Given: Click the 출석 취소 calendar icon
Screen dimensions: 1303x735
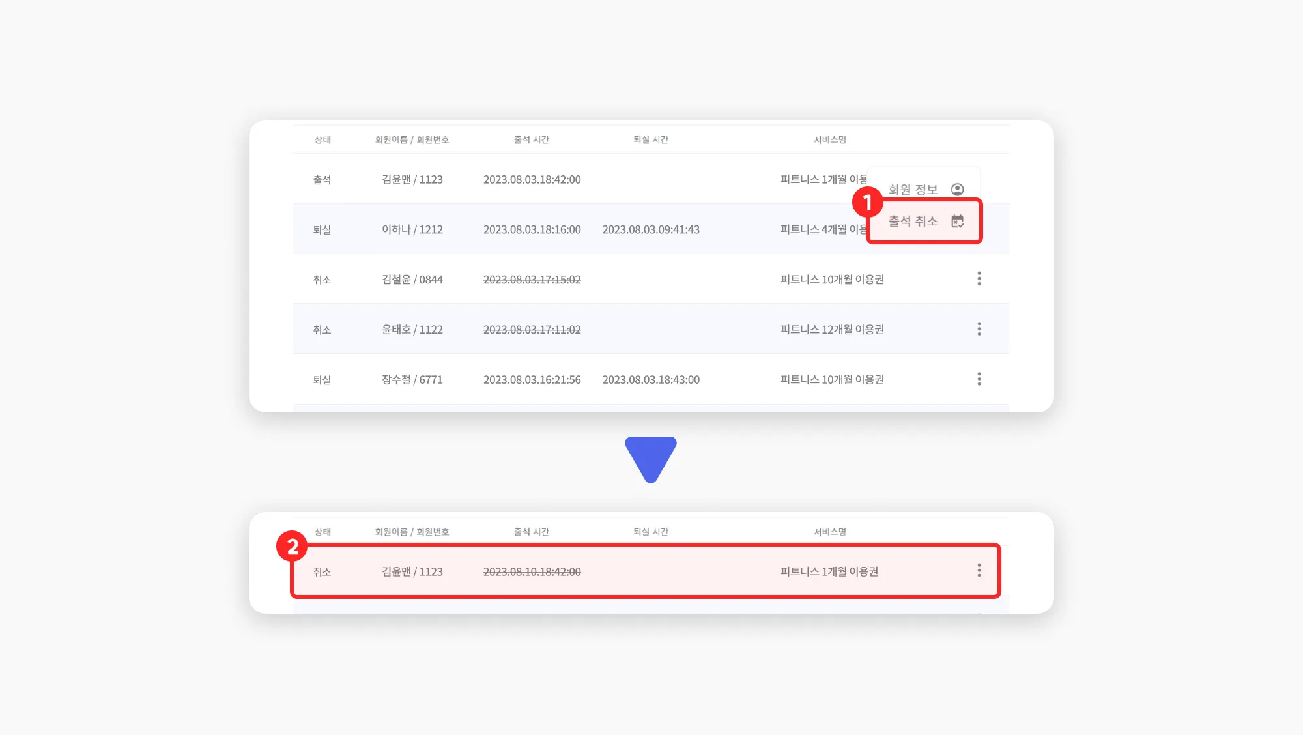Looking at the screenshot, I should coord(957,222).
